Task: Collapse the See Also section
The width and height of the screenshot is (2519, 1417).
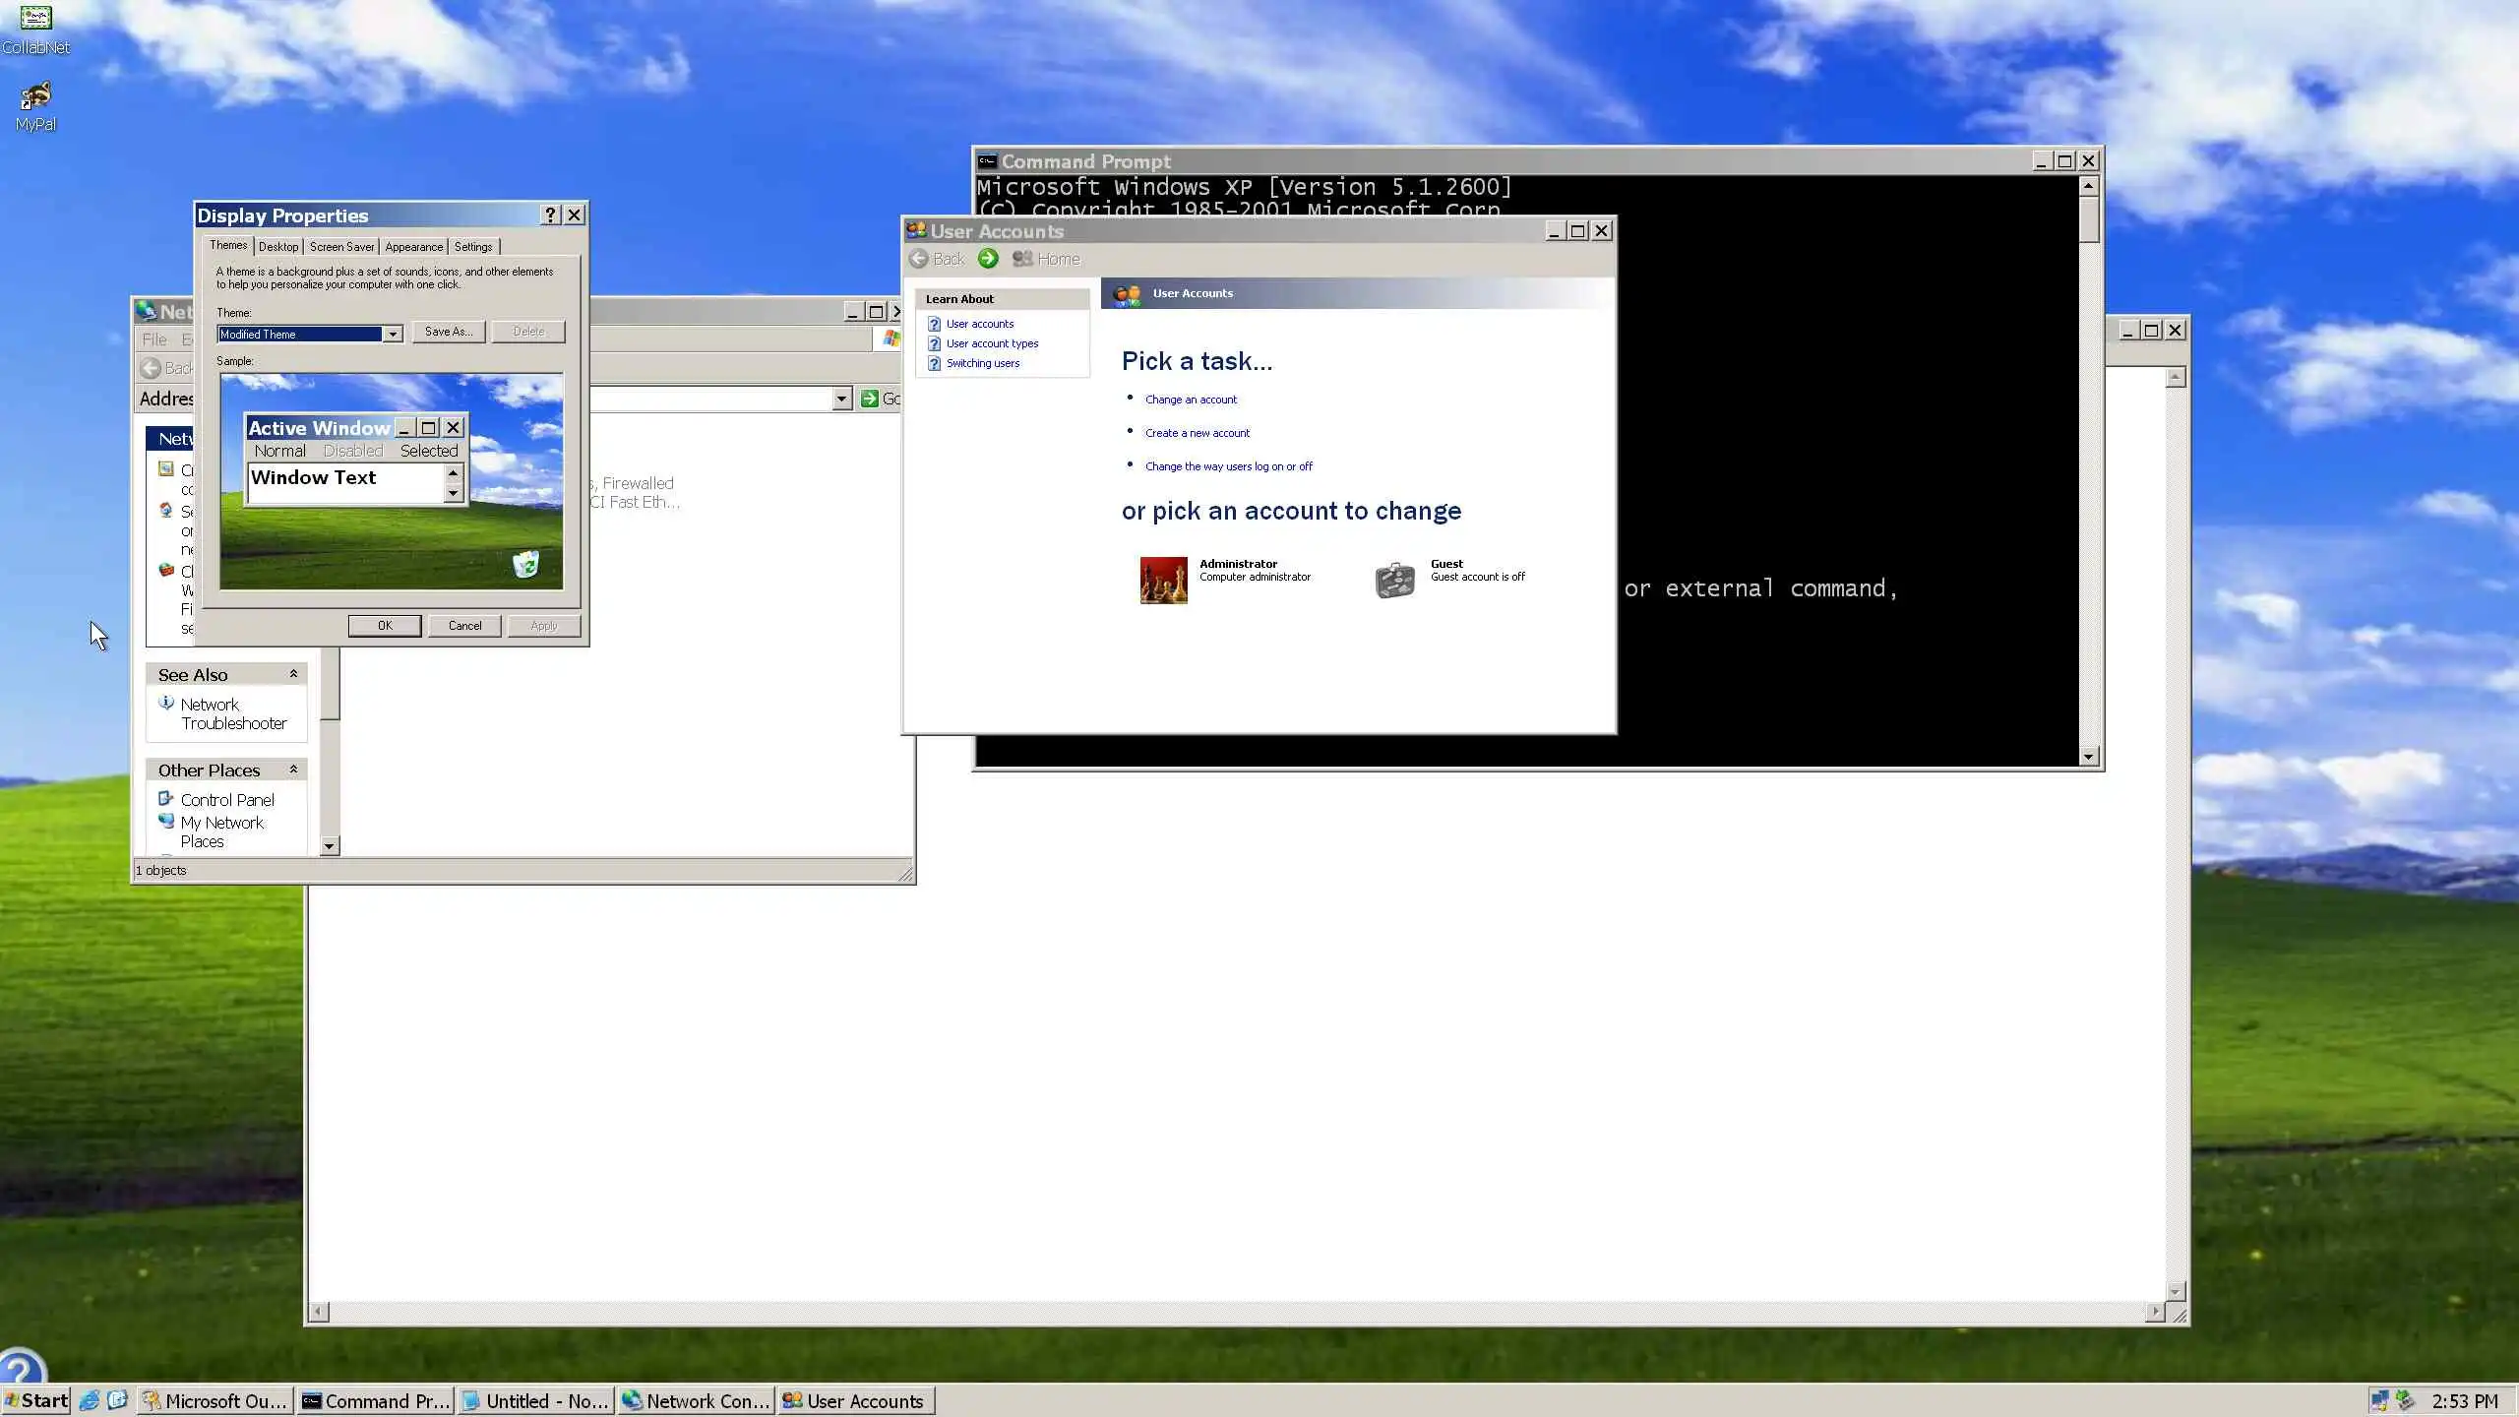Action: click(x=293, y=674)
